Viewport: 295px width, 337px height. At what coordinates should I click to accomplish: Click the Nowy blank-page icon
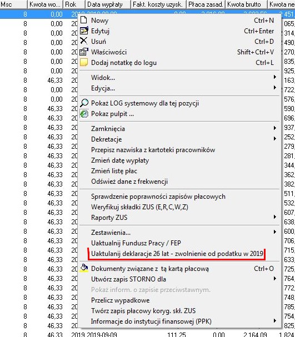[83, 20]
